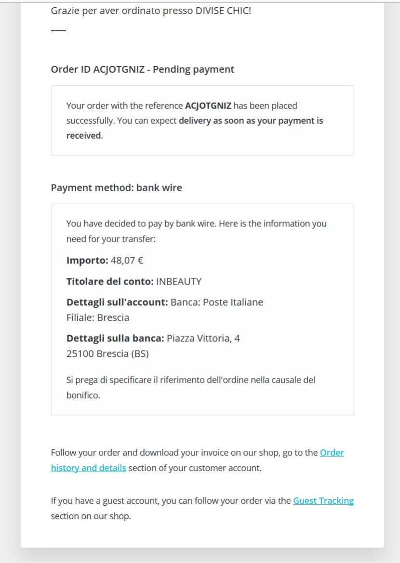Click the Titolare del conto label
Viewport: 400px width, 563px height.
pyautogui.click(x=110, y=282)
